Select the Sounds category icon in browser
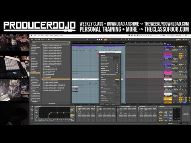Viewport: 191px width, 143px height. pos(31,58)
